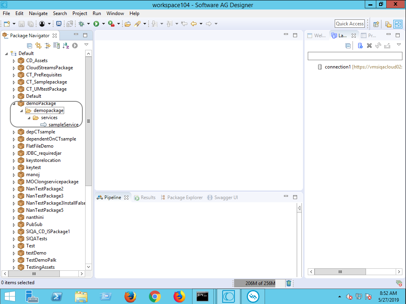Viewport: 406px width, 304px height.
Task: Minimize the Package Navigator panel
Action: (76, 34)
